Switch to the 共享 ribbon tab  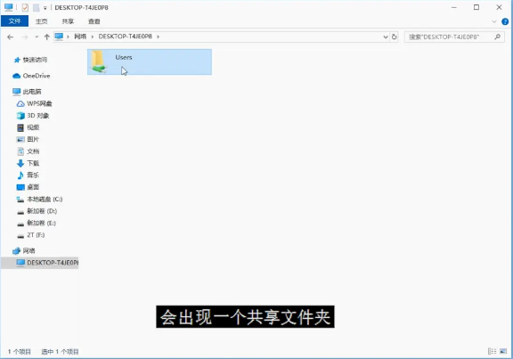(68, 21)
